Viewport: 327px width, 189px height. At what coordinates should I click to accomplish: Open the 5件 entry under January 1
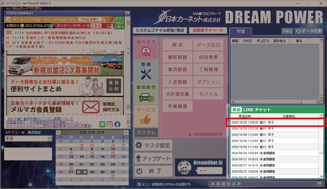[92, 145]
